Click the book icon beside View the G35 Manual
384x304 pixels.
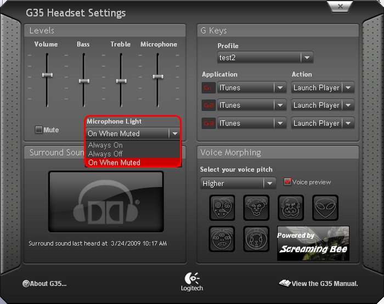[x=285, y=283]
